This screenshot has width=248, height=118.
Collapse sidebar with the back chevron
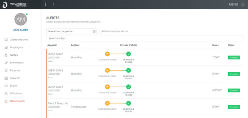[53, 4]
